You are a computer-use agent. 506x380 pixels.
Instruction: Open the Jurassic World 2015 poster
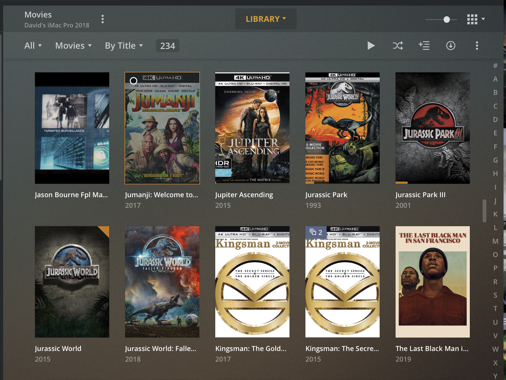pyautogui.click(x=72, y=282)
